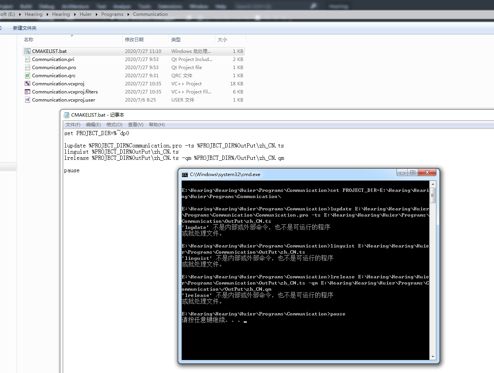This screenshot has height=373, width=494.
Task: Select the CMAKELIST.bat file icon
Action: point(27,51)
